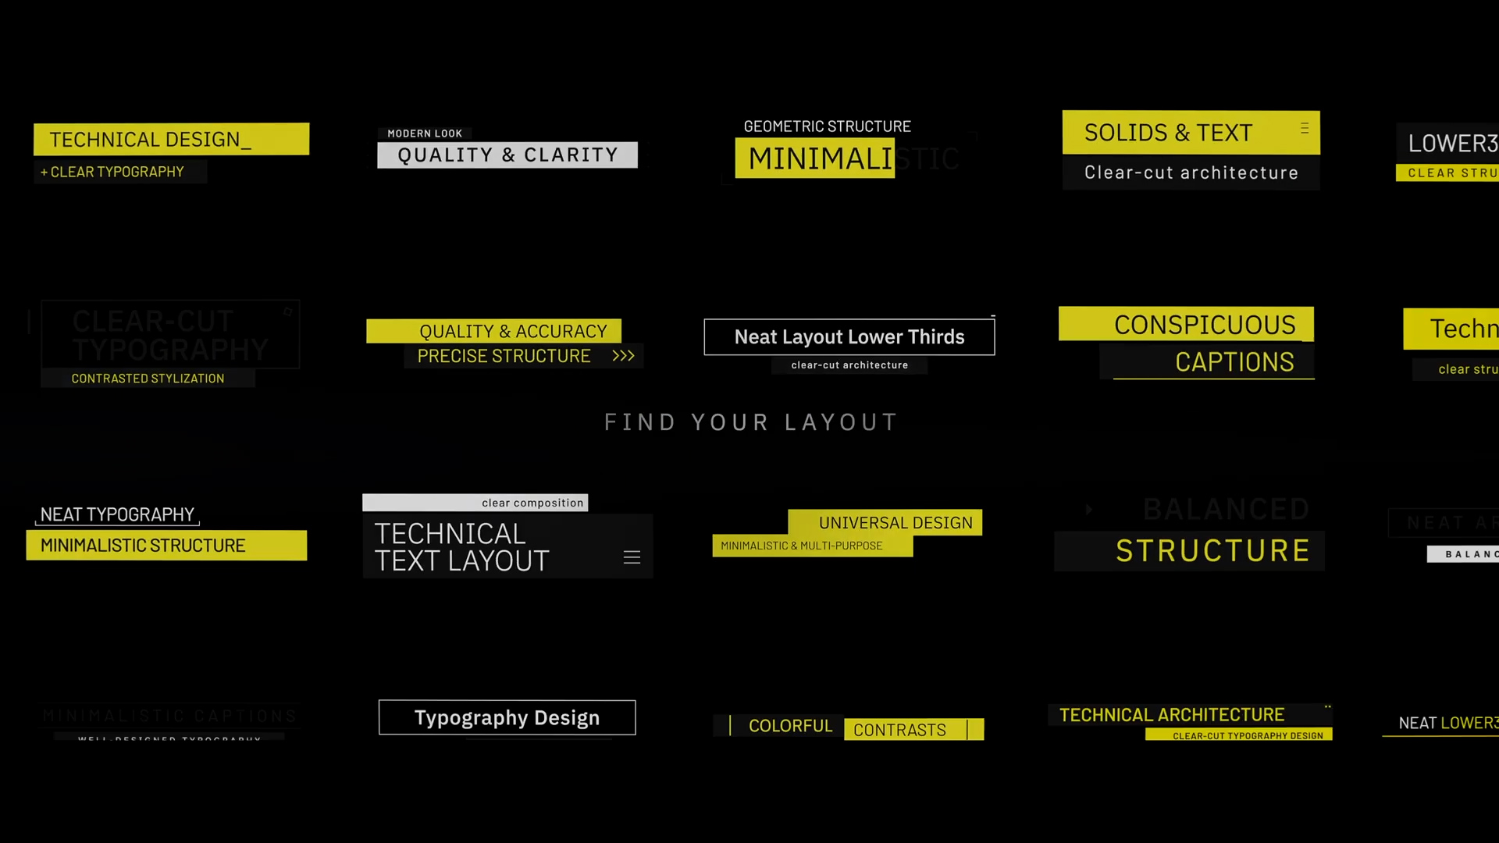
Task: Toggle CONTRASTED STYLIZATION caption display
Action: [148, 378]
